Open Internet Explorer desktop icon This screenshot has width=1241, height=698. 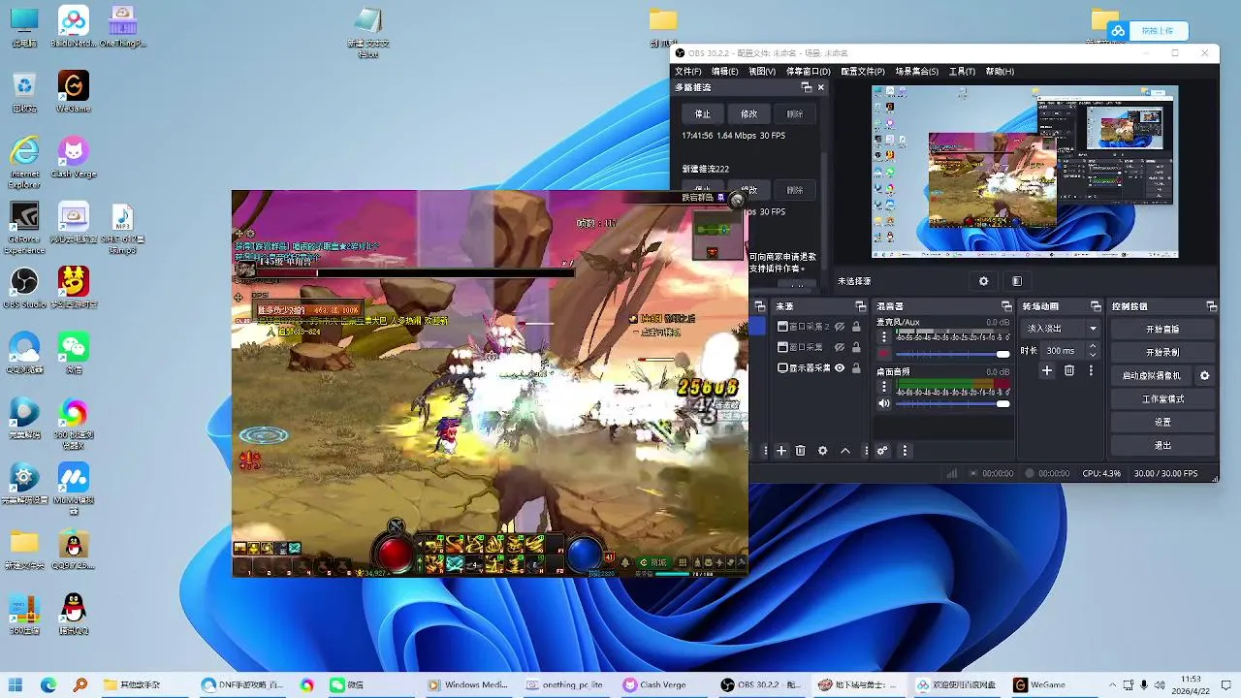pos(24,162)
